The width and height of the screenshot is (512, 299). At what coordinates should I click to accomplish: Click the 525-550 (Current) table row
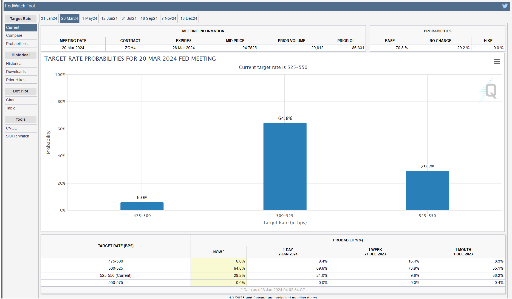click(116, 275)
